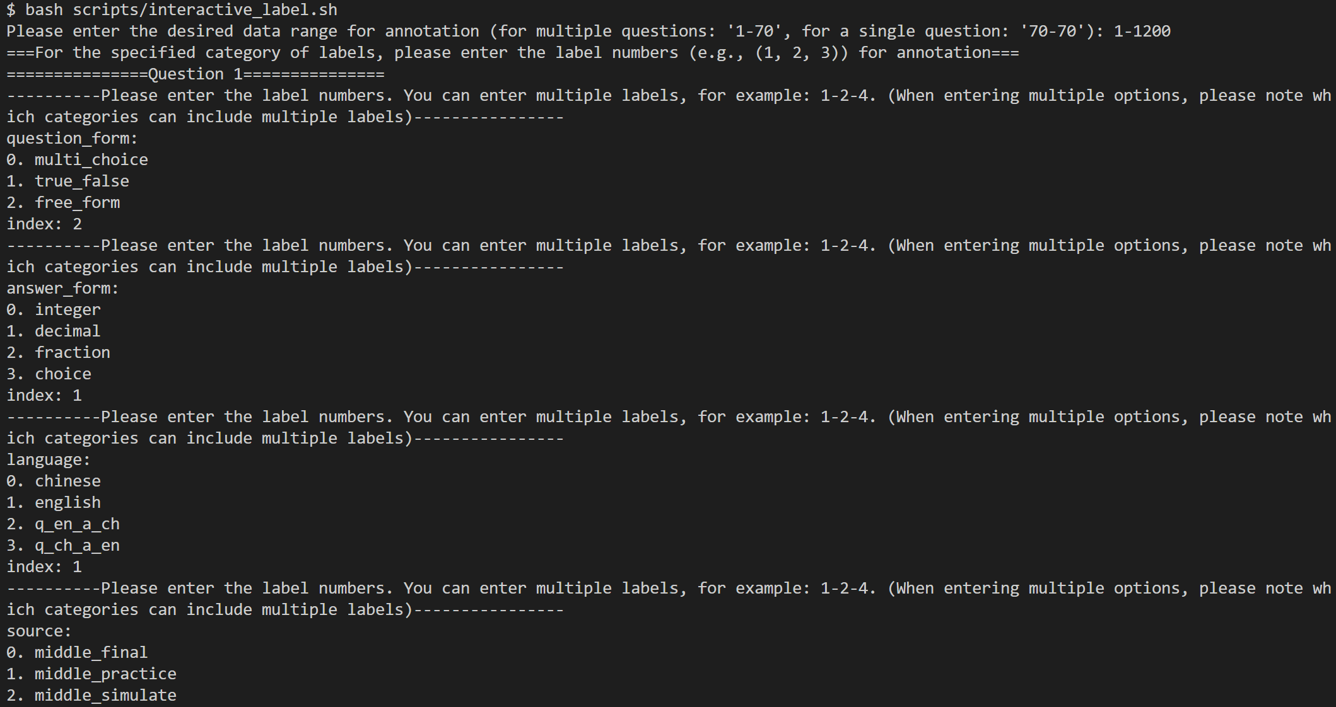Click the source category label
The image size is (1336, 707).
point(39,631)
